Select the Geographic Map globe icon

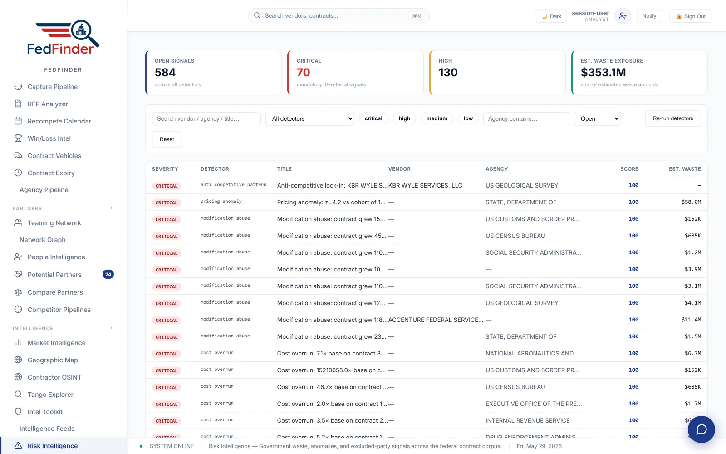pyautogui.click(x=18, y=360)
